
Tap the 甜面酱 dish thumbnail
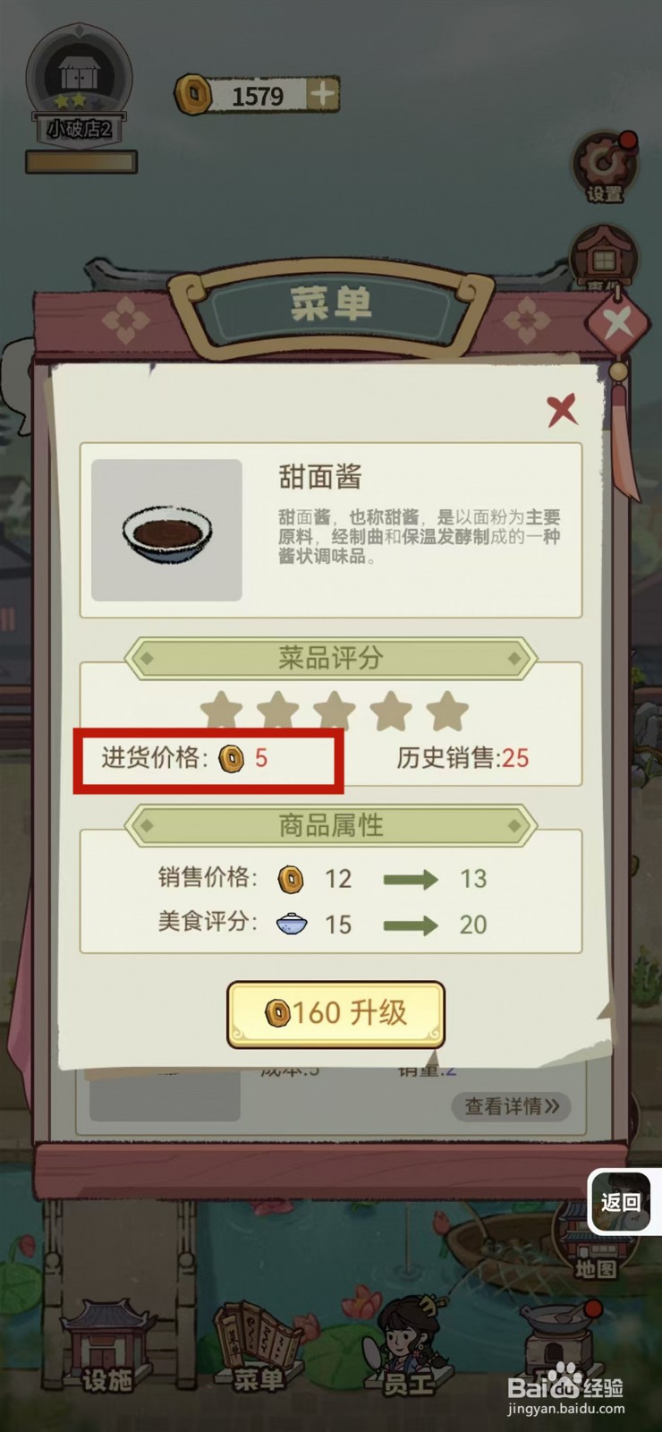click(x=167, y=530)
